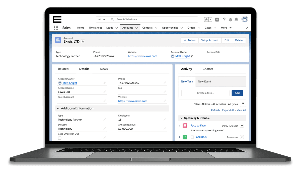The image size is (301, 174).
Task: Expand the Call Back task row
Action: tap(179, 137)
